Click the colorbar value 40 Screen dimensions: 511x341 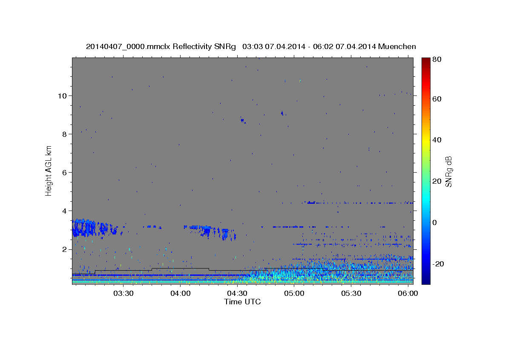(437, 140)
